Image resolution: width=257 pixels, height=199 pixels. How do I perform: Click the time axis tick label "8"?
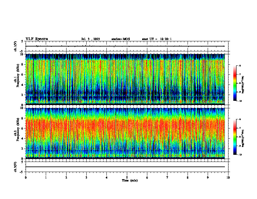point(188,178)
